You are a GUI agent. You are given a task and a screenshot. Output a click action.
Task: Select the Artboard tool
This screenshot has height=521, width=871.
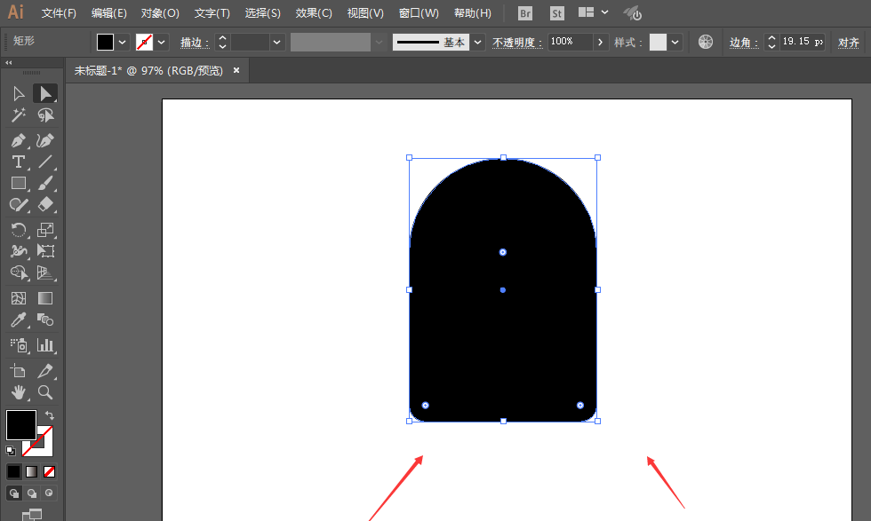pyautogui.click(x=19, y=371)
